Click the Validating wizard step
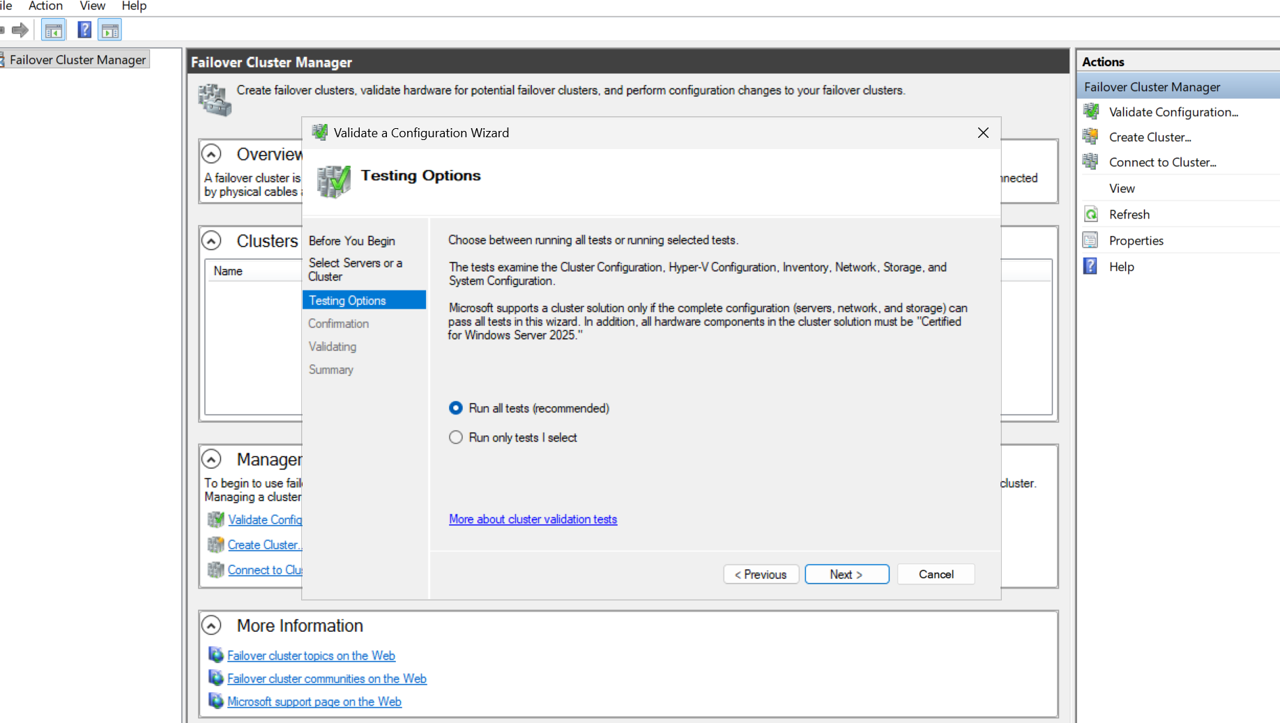Viewport: 1280px width, 723px height. point(332,346)
